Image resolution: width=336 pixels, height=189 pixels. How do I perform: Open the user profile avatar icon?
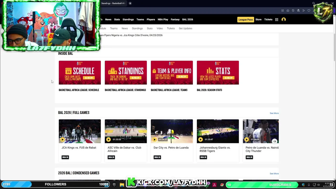[283, 19]
